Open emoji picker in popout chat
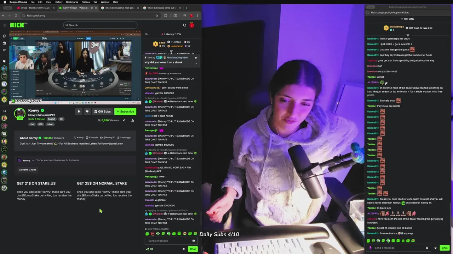Viewport: 453px width, 254px height. pos(427,248)
